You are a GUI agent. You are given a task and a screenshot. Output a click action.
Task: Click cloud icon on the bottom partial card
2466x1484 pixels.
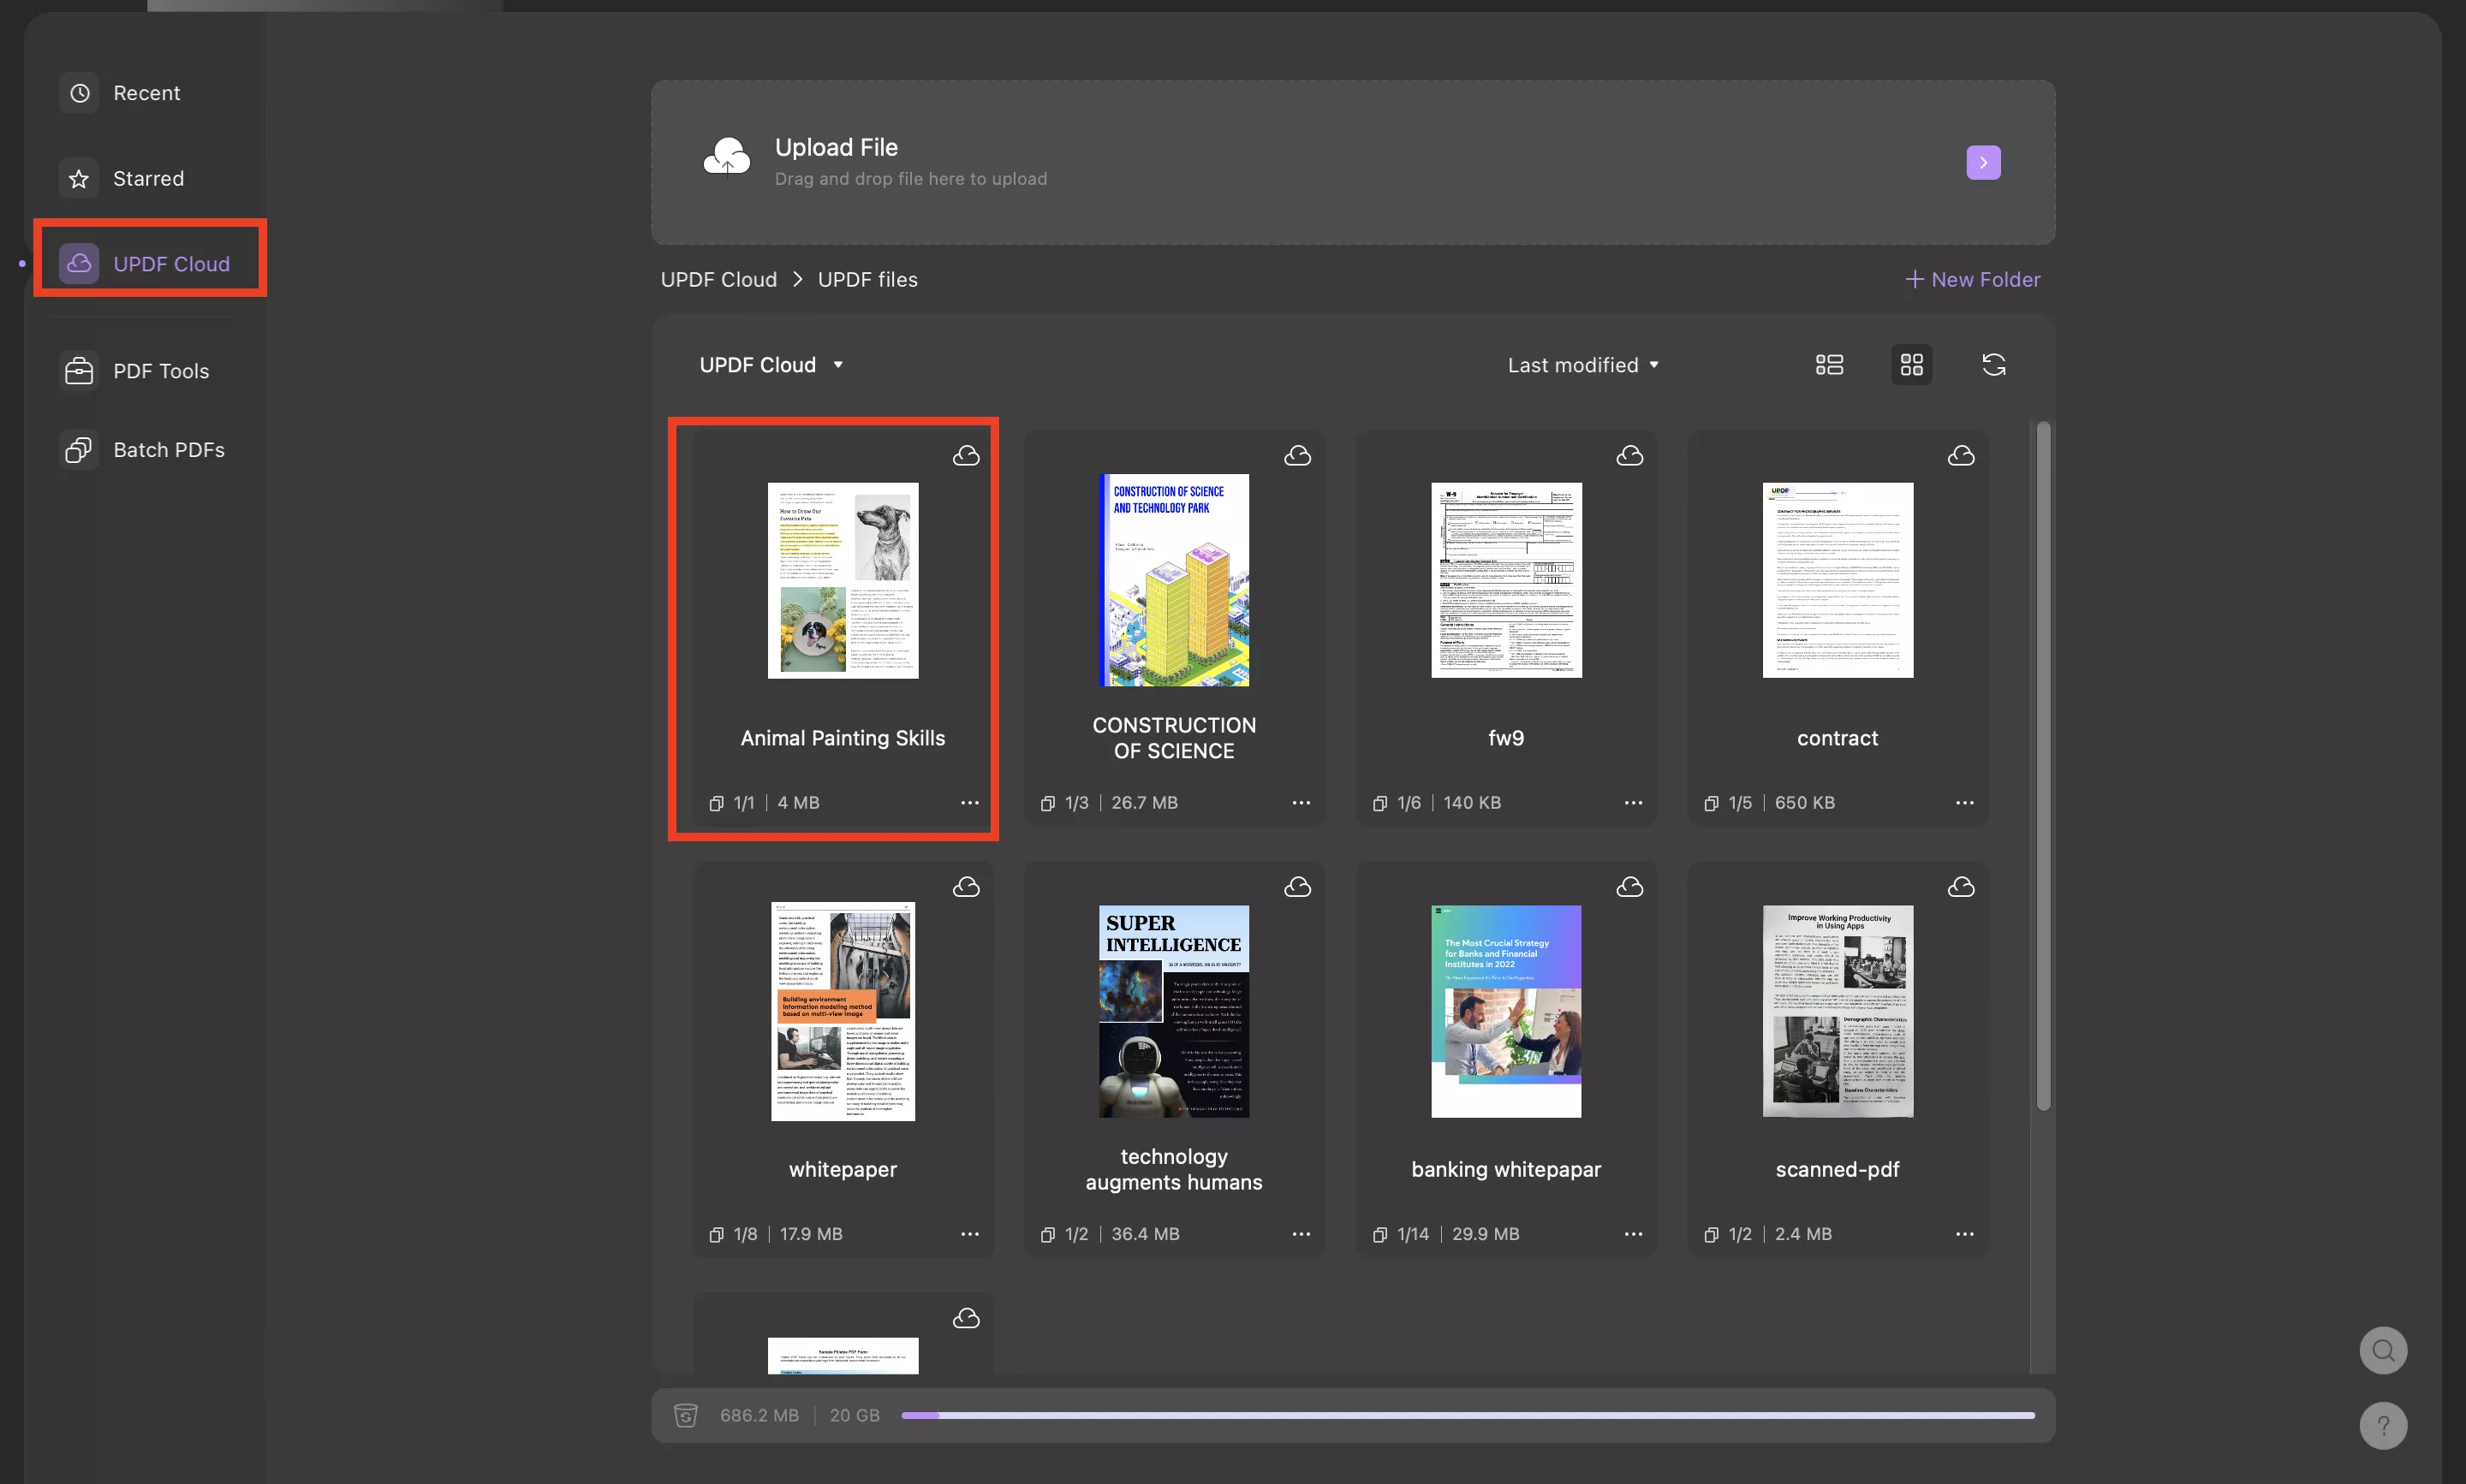pos(965,1319)
